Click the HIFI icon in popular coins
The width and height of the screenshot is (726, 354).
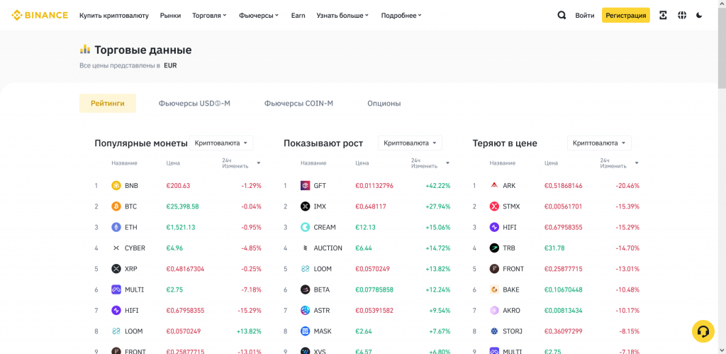[116, 311]
